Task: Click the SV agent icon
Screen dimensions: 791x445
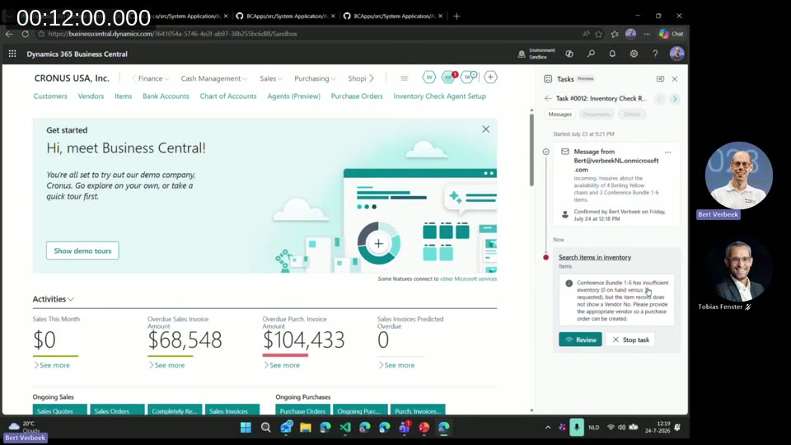Action: tap(428, 77)
